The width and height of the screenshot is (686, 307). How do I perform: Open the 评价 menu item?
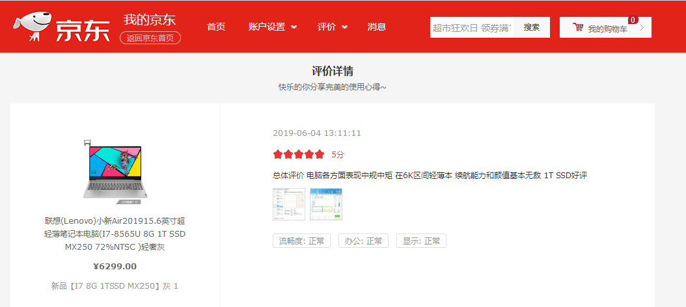tap(327, 27)
